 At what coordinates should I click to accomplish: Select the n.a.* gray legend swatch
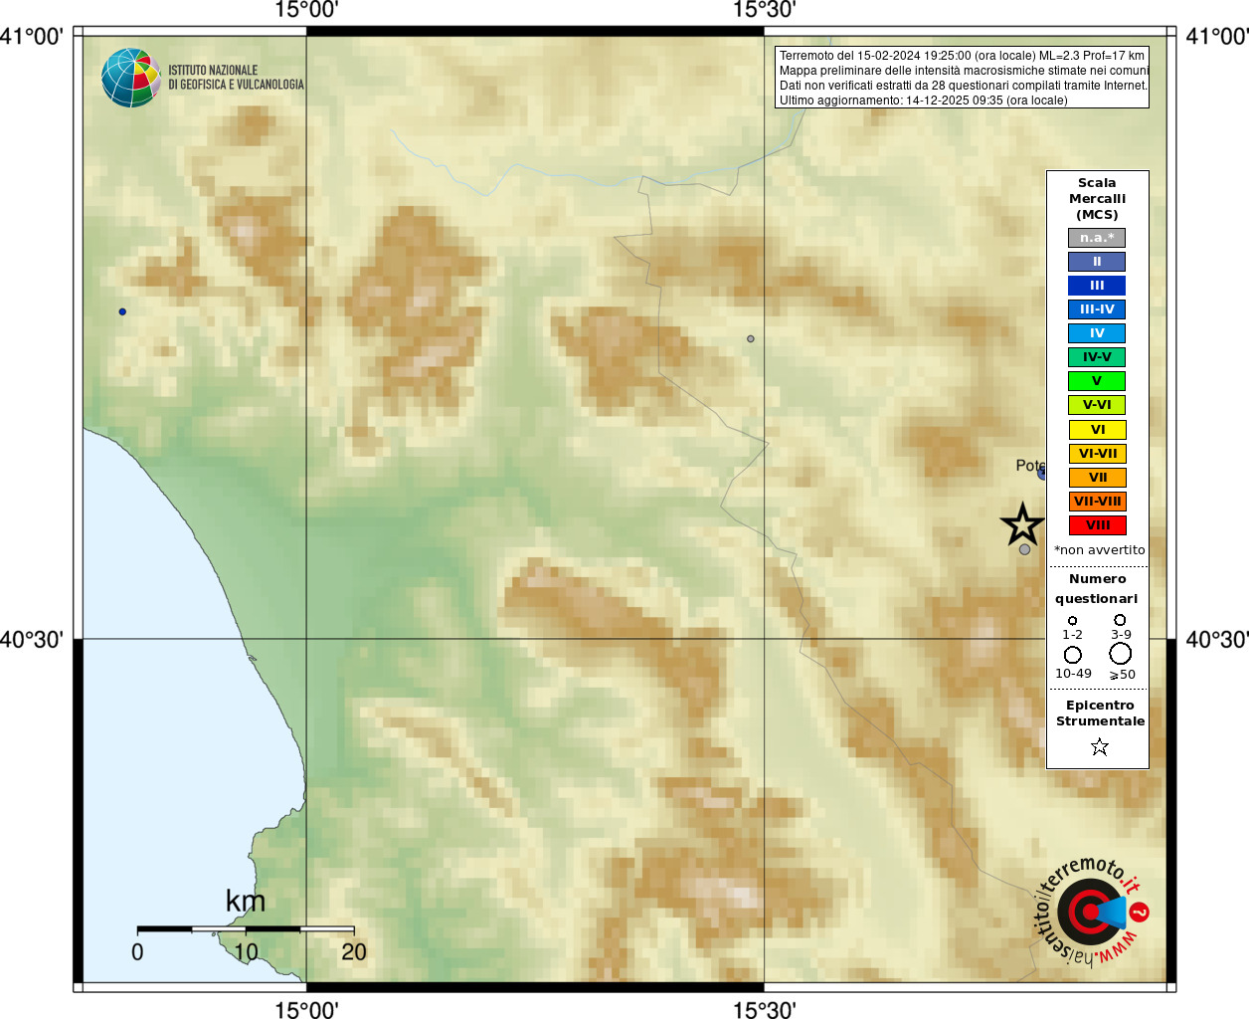click(1097, 238)
